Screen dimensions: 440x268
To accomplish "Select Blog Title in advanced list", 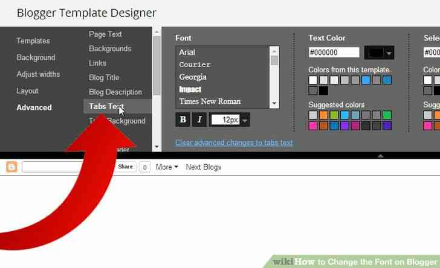I will pos(104,78).
